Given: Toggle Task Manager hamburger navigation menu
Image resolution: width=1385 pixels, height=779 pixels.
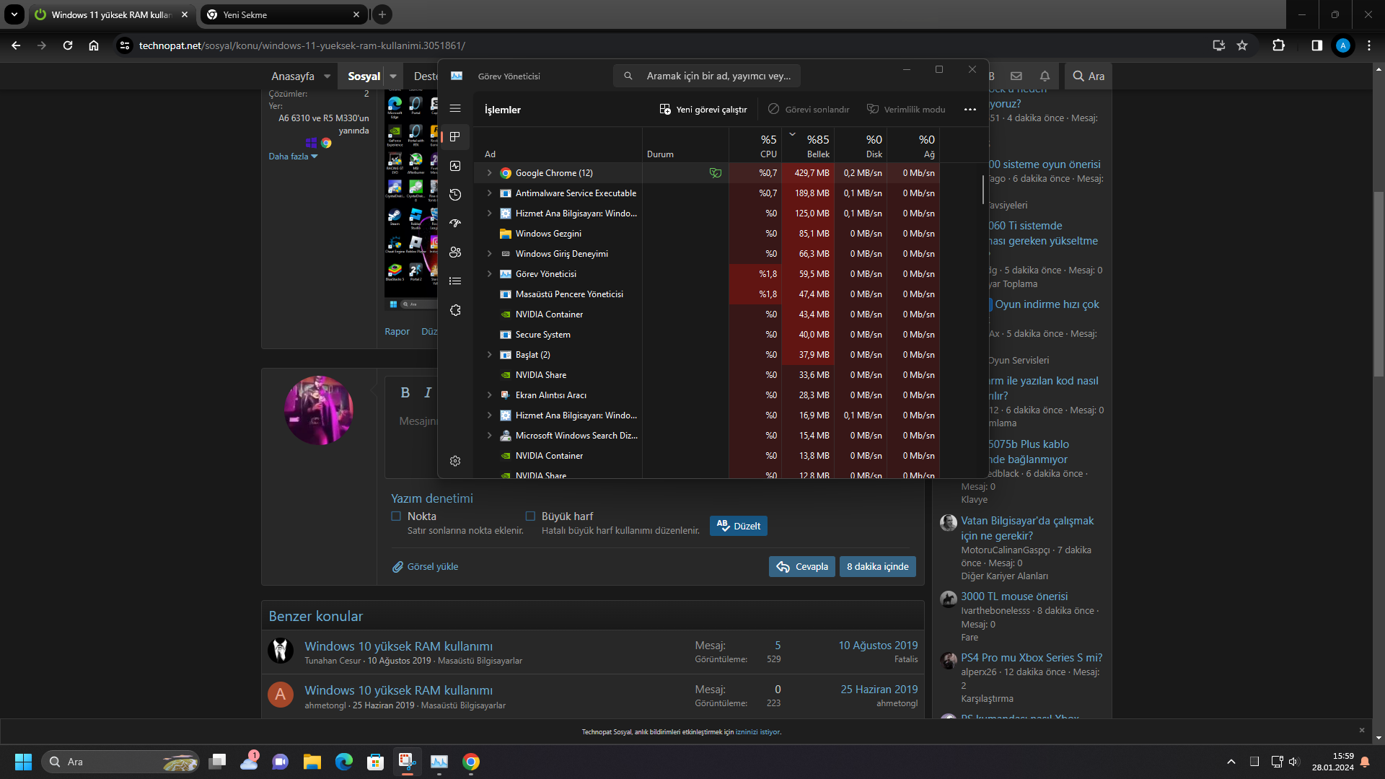Looking at the screenshot, I should click(x=455, y=108).
